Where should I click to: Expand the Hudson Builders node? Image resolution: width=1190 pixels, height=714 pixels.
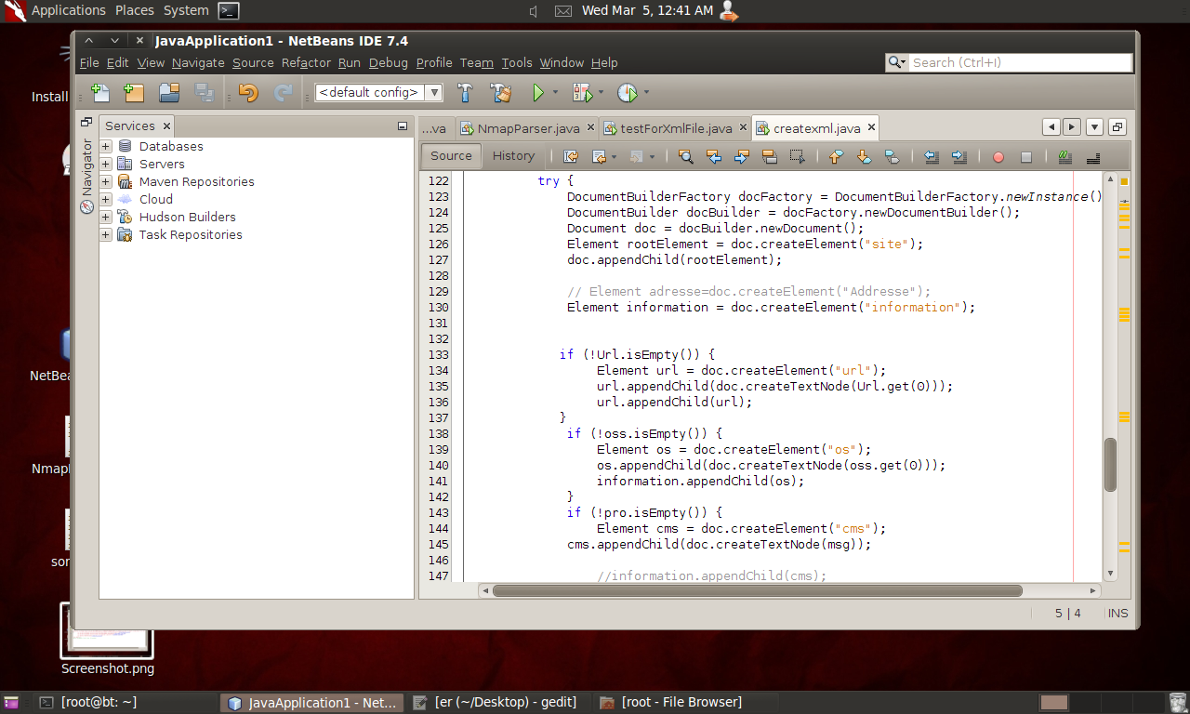click(106, 217)
